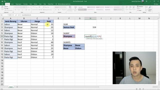The image size is (160, 90).
Task: Open Ribbon Display Options icon
Action: pyautogui.click(x=147, y=1)
